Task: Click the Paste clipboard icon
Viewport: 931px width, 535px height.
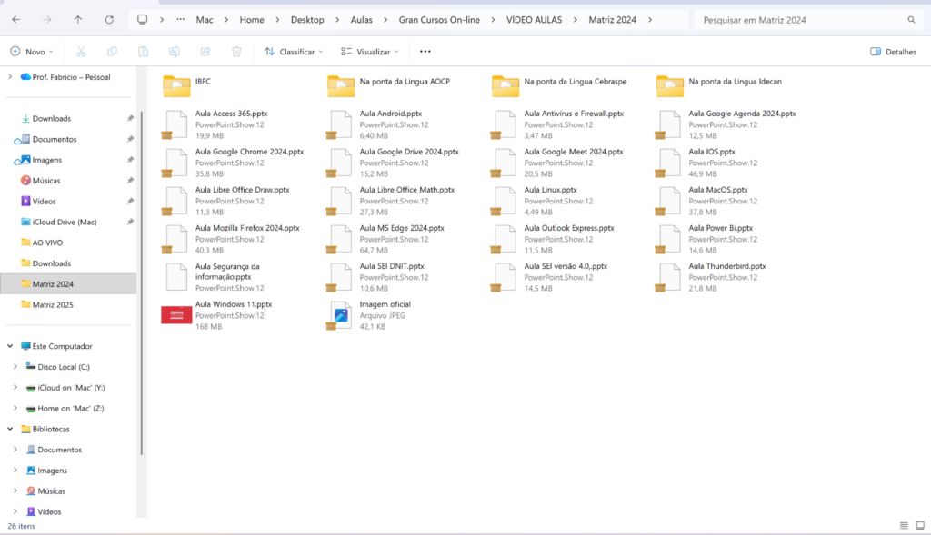Action: pos(143,52)
